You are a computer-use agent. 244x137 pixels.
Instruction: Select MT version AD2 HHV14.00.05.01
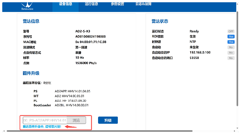click(69, 96)
